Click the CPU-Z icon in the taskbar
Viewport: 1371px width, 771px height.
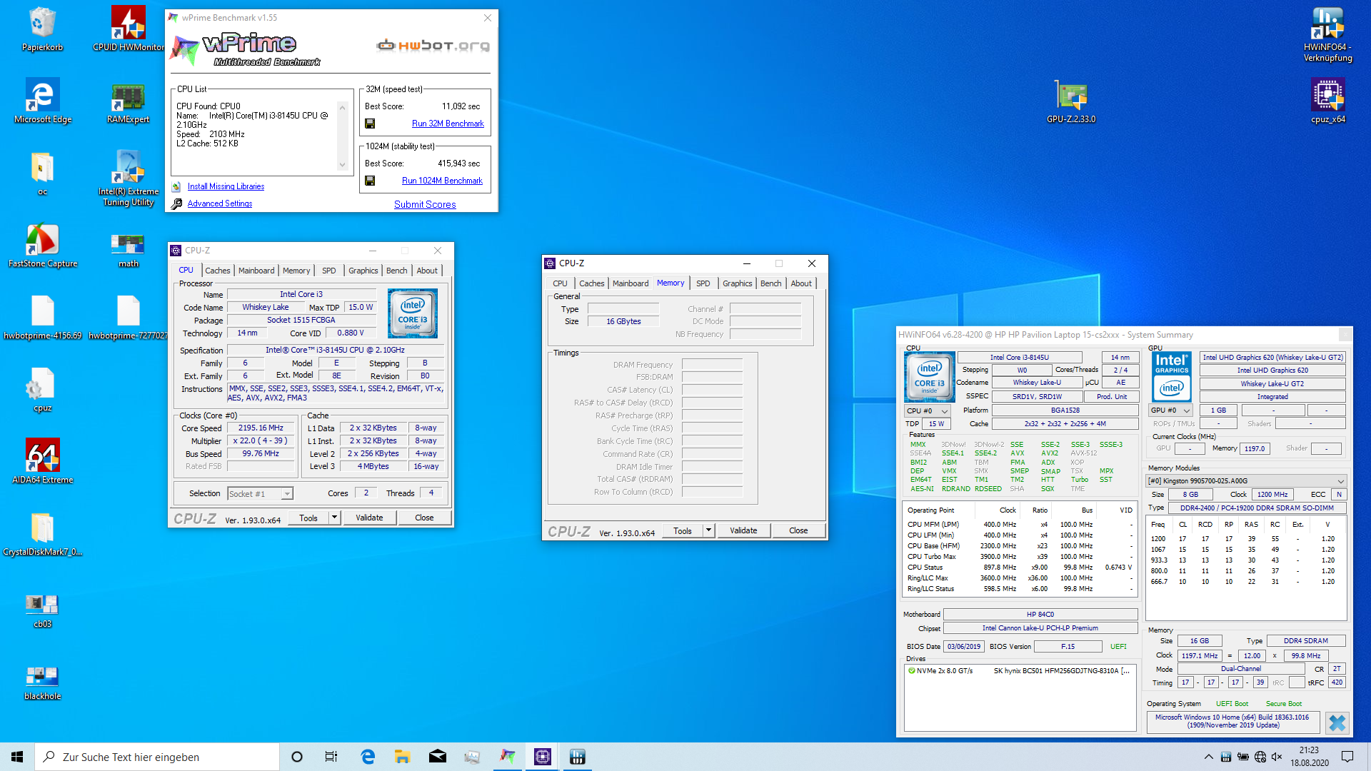543,757
